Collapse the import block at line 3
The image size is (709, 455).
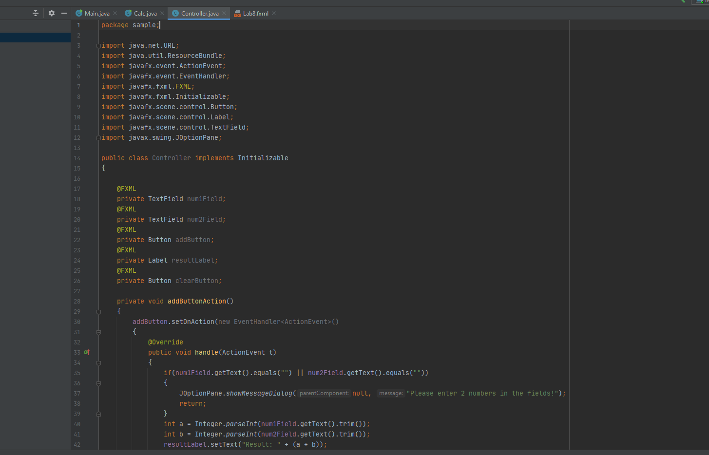pyautogui.click(x=98, y=46)
